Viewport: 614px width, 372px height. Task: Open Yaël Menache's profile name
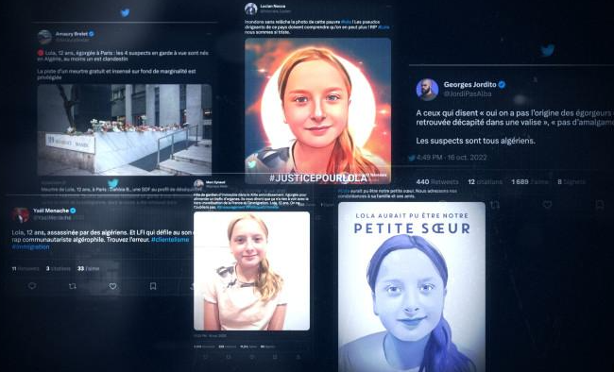point(51,211)
